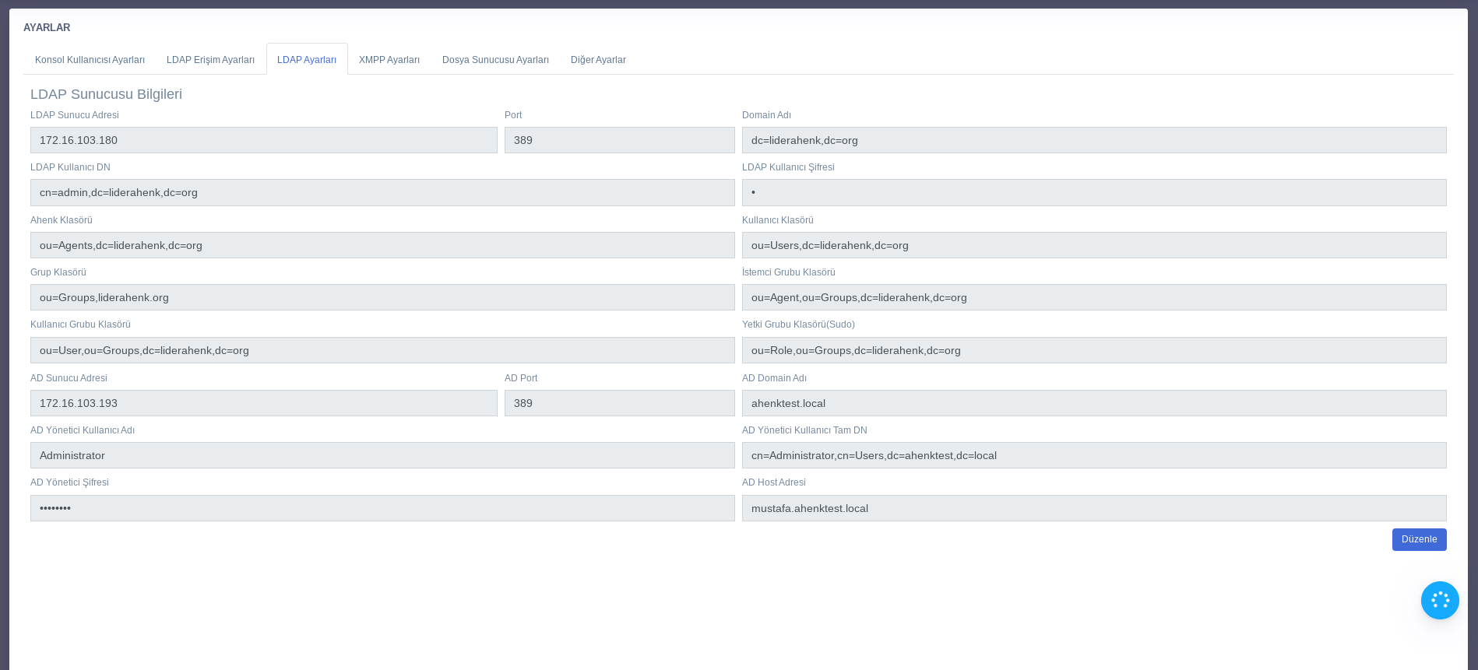Click the LDAP Sunucu Adresi field
Screen dimensions: 1478x670
263,140
